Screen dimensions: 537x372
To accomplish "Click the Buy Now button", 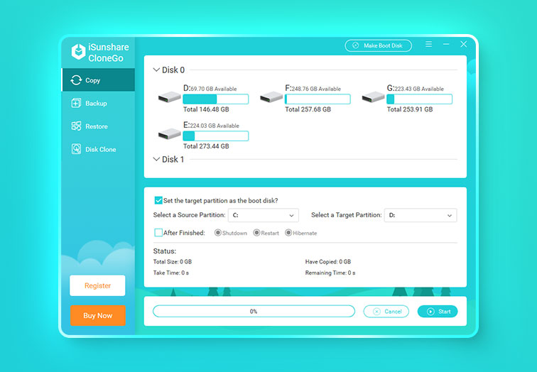I will coord(97,315).
